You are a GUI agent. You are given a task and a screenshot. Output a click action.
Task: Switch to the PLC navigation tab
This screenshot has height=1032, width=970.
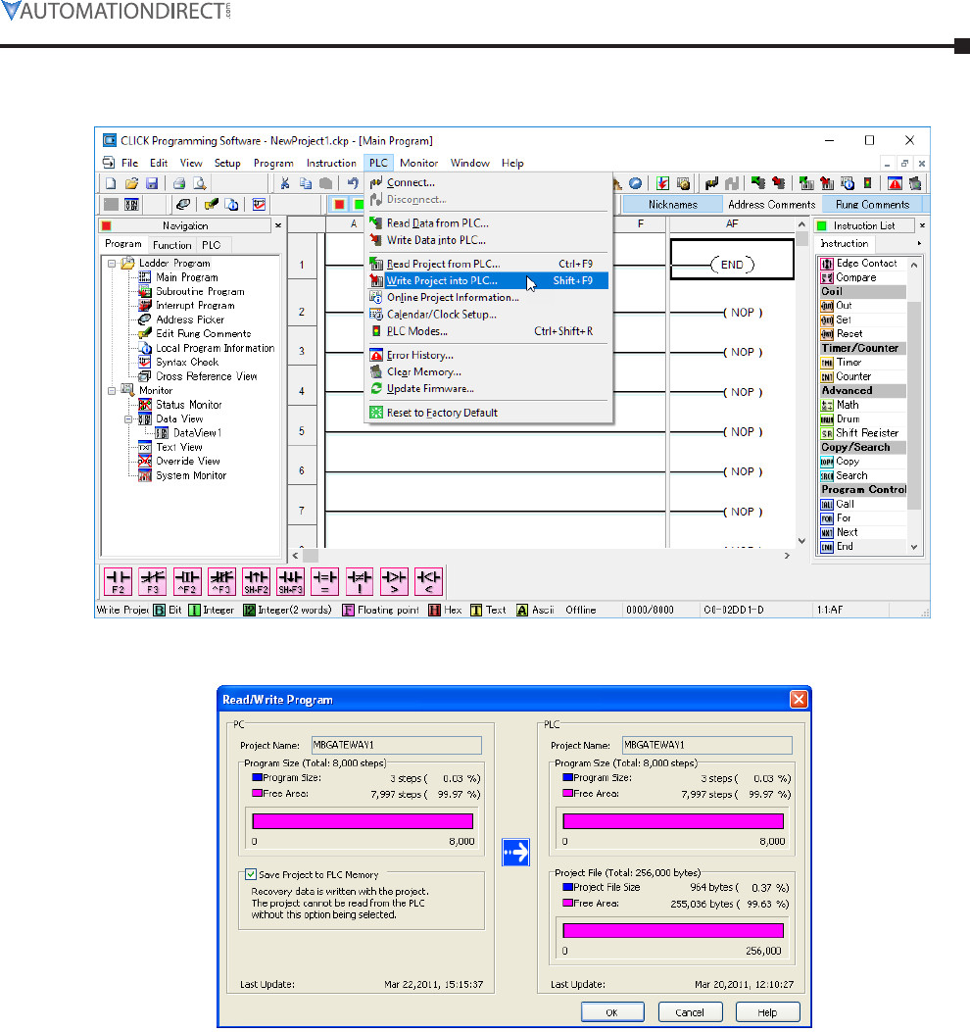coord(212,245)
